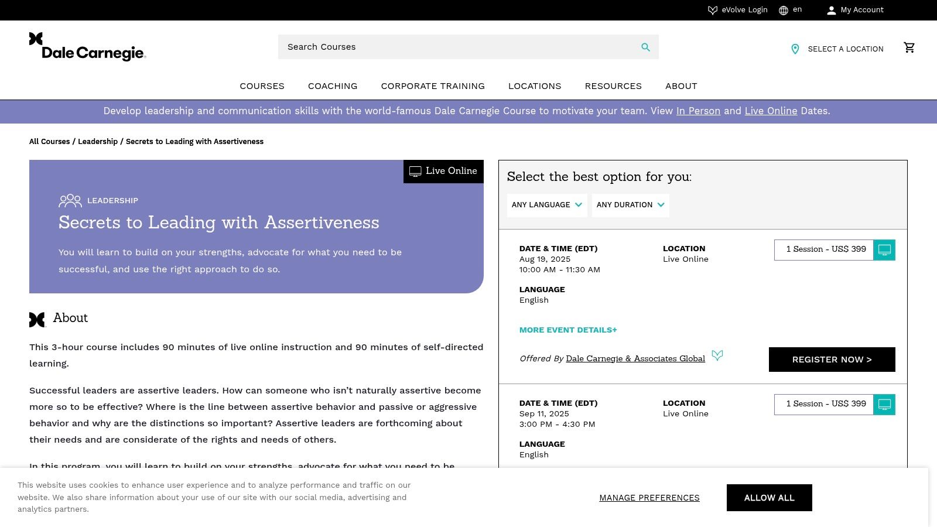Open Dale Carnegie & Associates Global link
The height and width of the screenshot is (527, 937).
pos(635,359)
